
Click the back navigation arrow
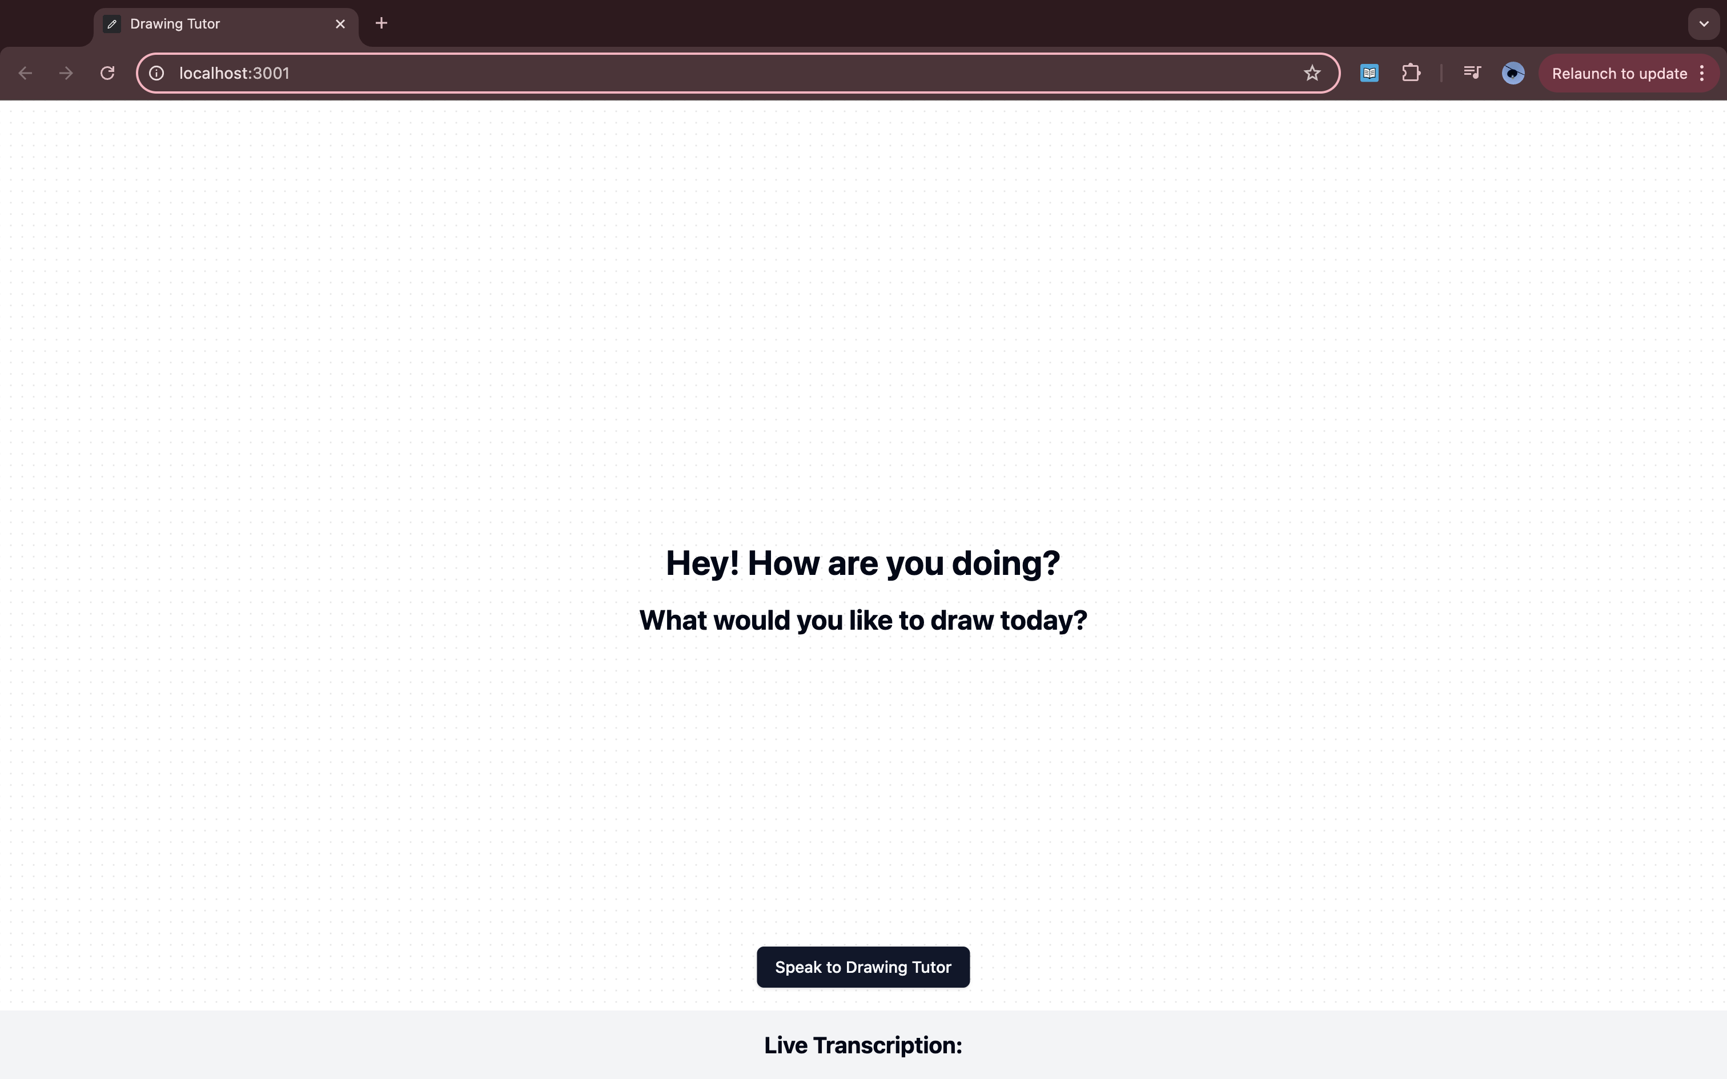point(25,74)
